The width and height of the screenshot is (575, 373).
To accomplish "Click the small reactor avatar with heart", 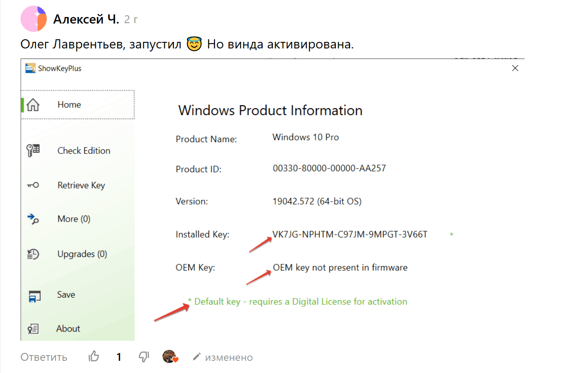I will pyautogui.click(x=170, y=357).
